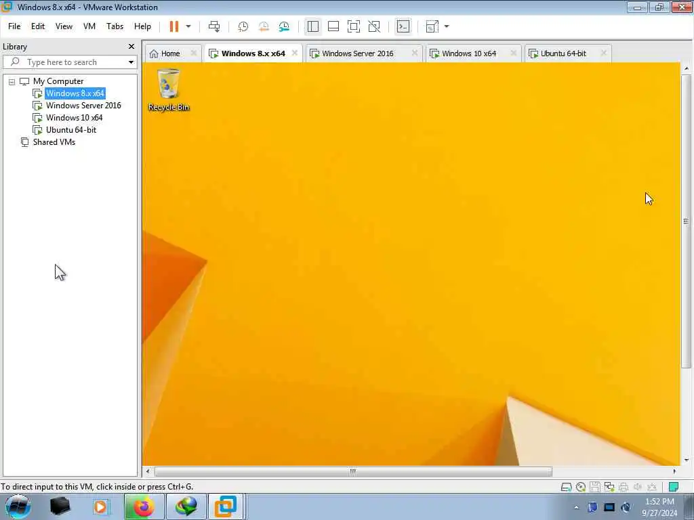Close the Home tab

[193, 53]
